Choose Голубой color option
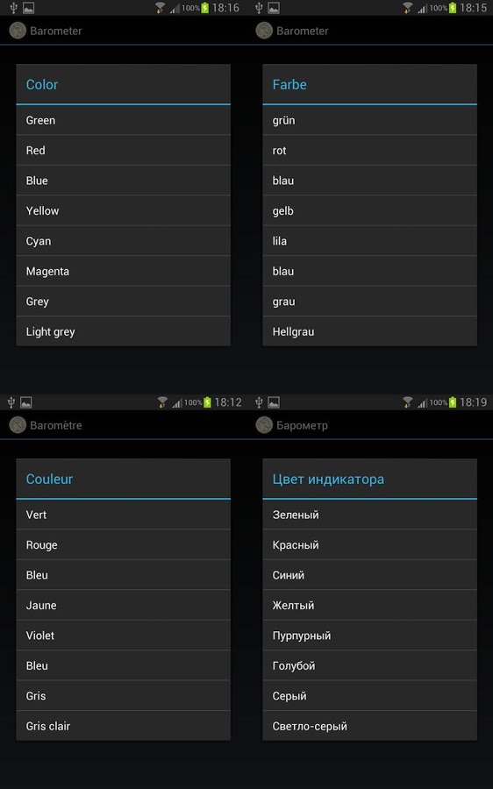This screenshot has height=789, width=493. click(369, 665)
